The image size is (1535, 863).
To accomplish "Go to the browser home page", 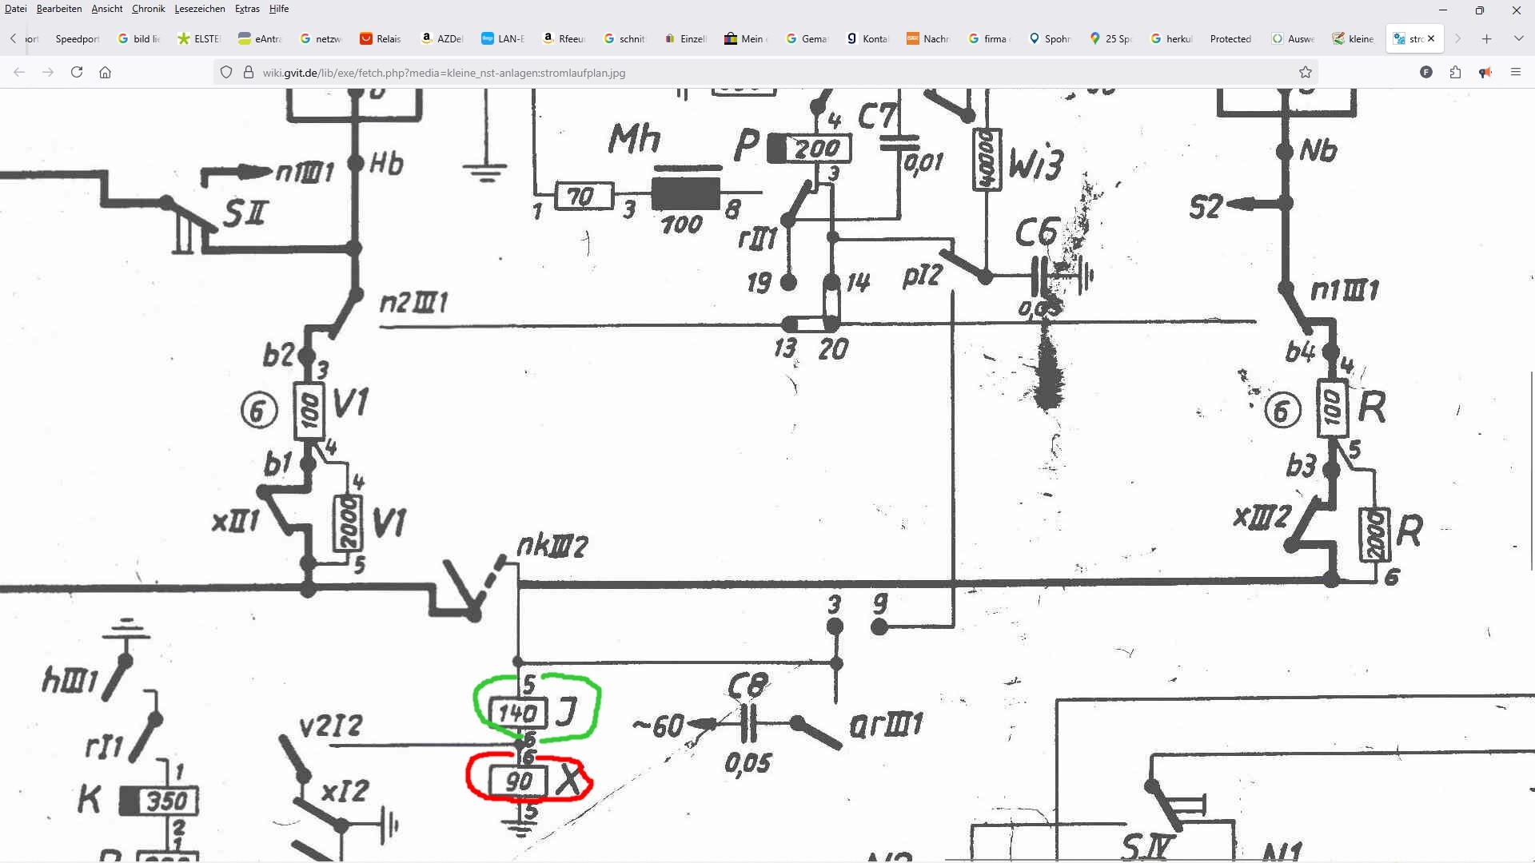I will [105, 72].
